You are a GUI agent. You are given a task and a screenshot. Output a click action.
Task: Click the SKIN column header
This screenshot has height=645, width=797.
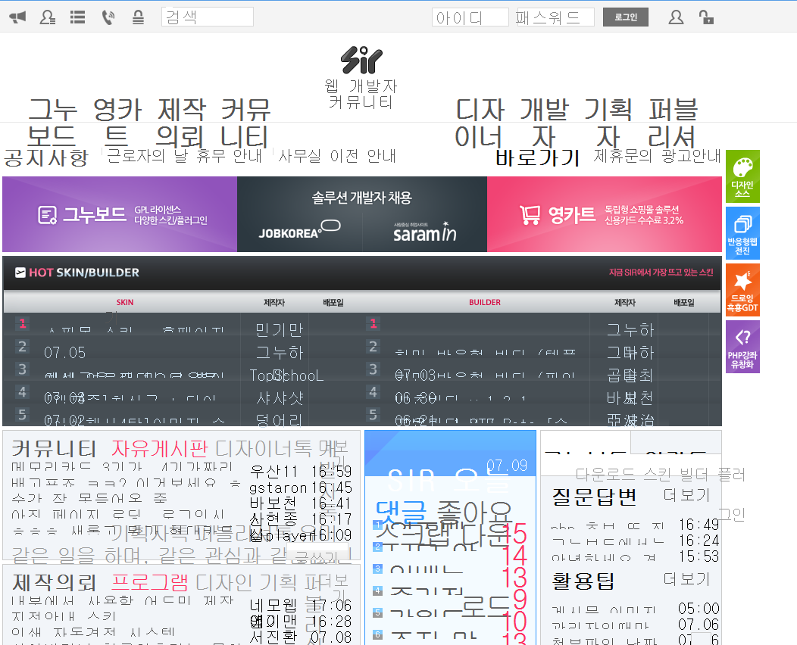pos(125,302)
